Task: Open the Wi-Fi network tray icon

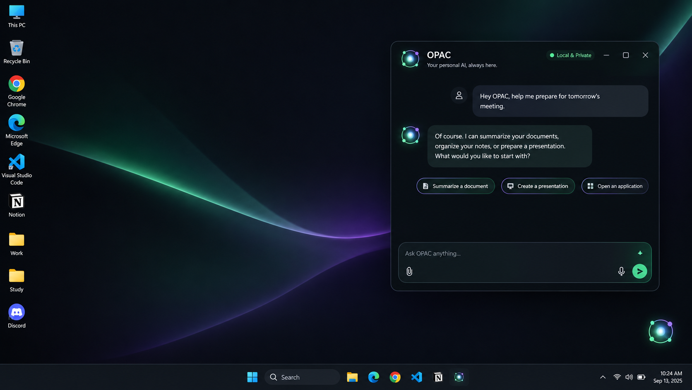Action: (617, 377)
